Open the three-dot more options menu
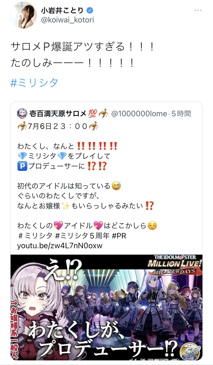Image resolution: width=213 pixels, height=365 pixels. click(198, 11)
